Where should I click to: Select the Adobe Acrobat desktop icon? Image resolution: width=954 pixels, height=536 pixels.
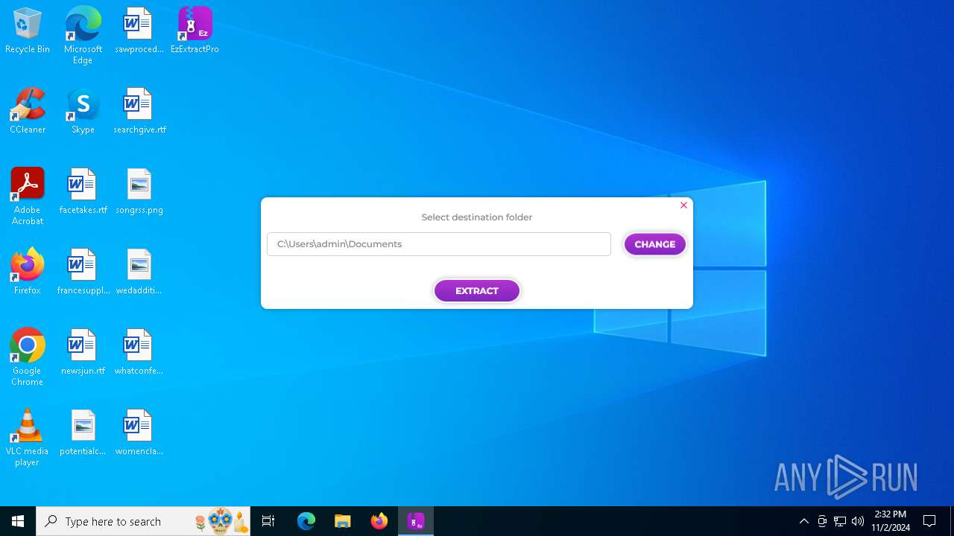point(28,197)
